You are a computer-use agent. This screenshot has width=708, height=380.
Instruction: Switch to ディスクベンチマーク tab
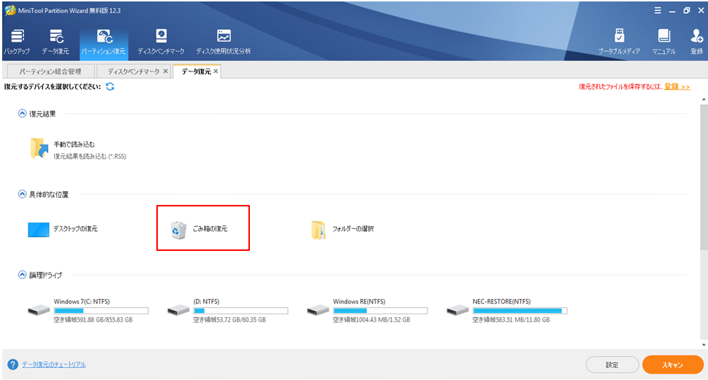click(x=133, y=71)
